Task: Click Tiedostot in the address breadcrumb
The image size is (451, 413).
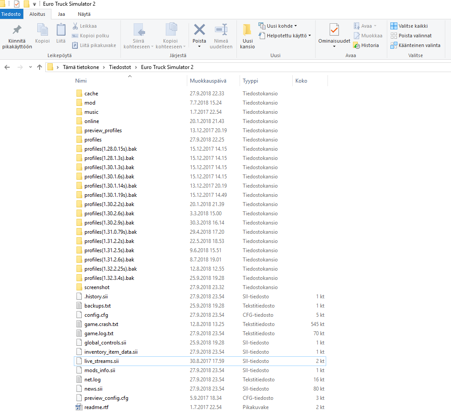Action: [x=120, y=67]
